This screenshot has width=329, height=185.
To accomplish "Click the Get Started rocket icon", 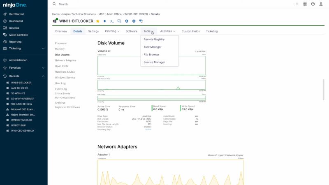I will click(x=5, y=14).
